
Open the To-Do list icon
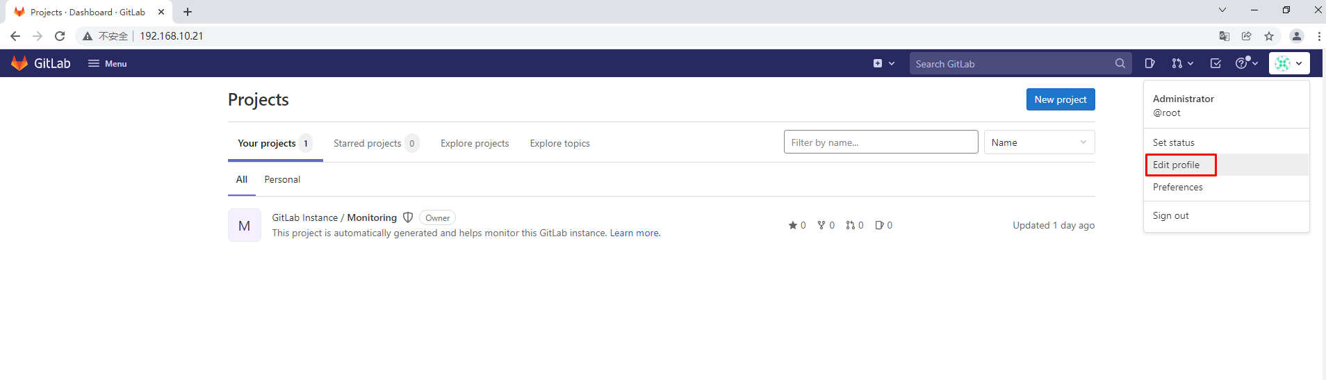click(x=1215, y=63)
